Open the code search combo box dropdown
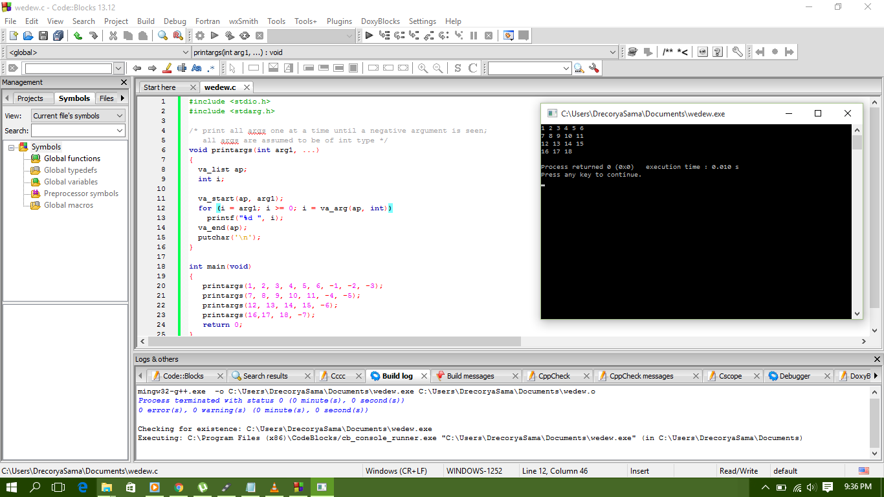The height and width of the screenshot is (497, 884). pyautogui.click(x=566, y=68)
